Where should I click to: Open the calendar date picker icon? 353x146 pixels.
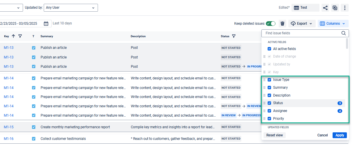(46, 24)
